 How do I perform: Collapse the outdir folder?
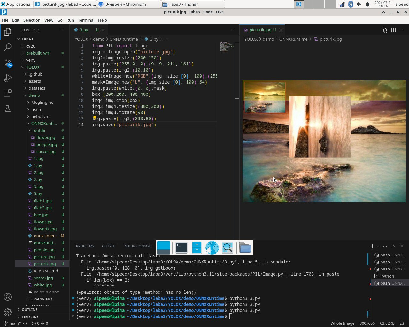point(40,130)
